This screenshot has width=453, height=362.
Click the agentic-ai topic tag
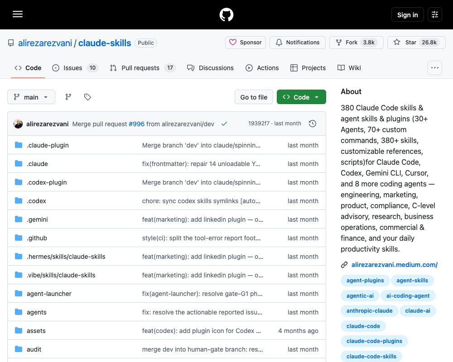point(360,295)
